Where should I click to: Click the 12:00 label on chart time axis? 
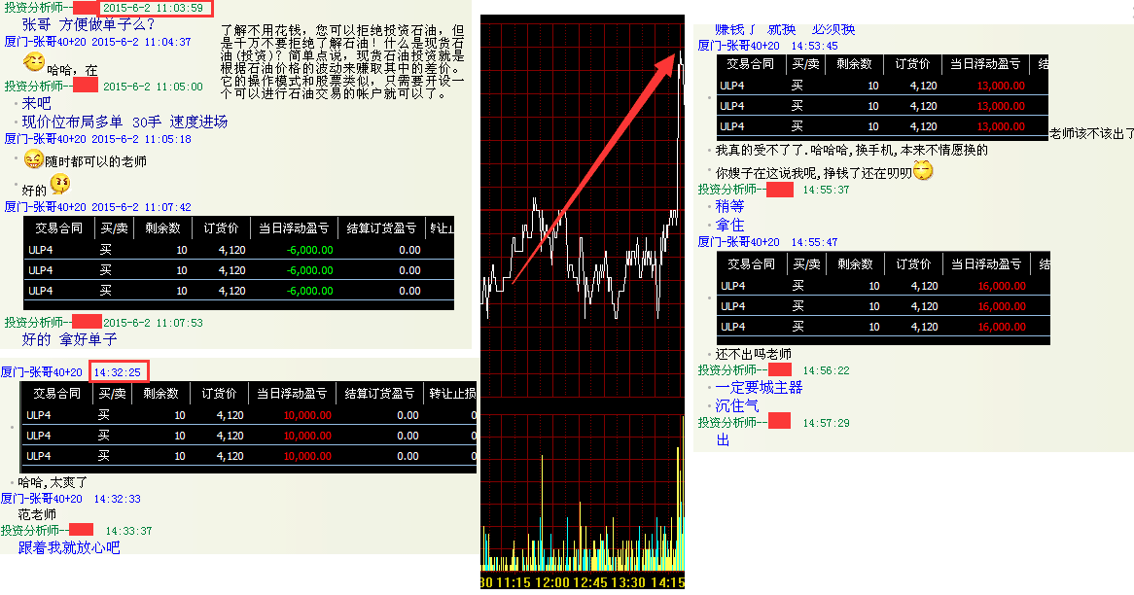(551, 582)
